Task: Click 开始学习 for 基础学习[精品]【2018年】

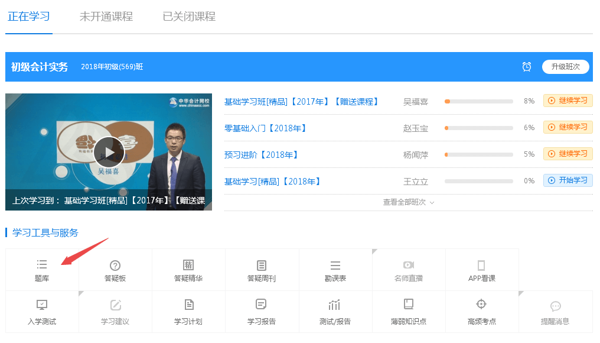Action: (568, 180)
